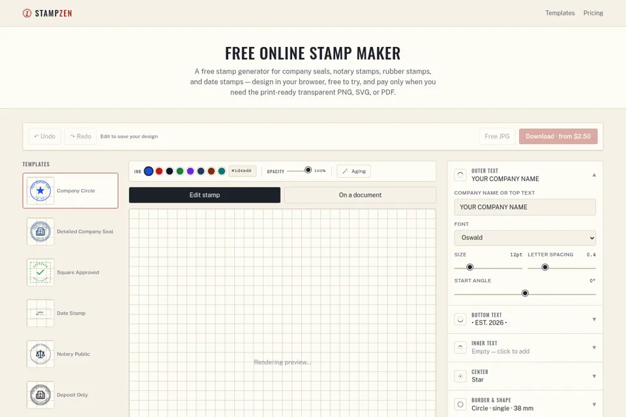This screenshot has width=626, height=417.
Task: Switch to the Edit stamp tab
Action: click(204, 195)
